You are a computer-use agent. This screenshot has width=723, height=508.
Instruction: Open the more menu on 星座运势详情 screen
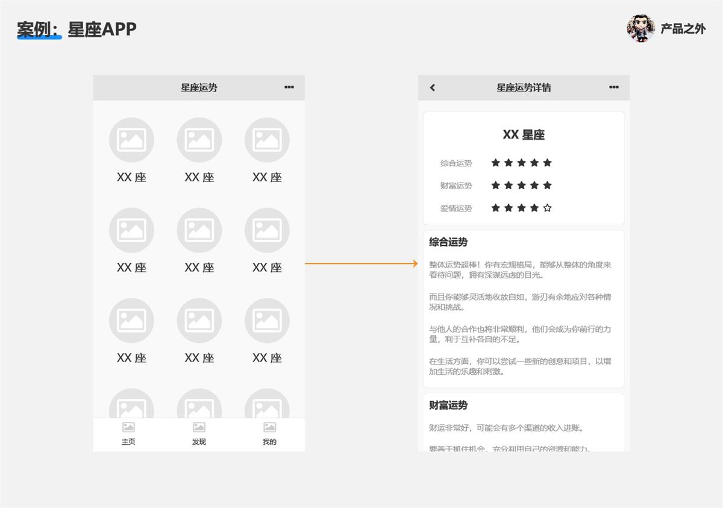614,87
